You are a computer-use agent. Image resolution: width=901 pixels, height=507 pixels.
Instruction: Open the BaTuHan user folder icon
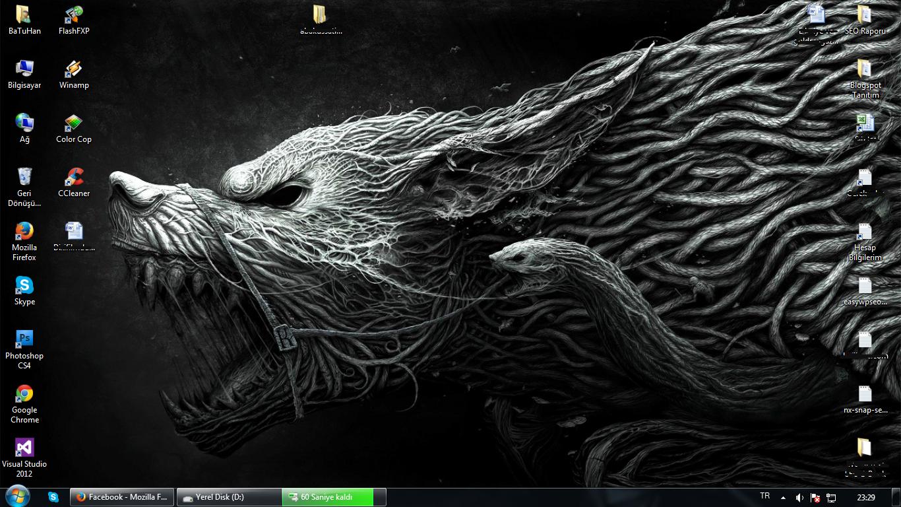[x=24, y=20]
